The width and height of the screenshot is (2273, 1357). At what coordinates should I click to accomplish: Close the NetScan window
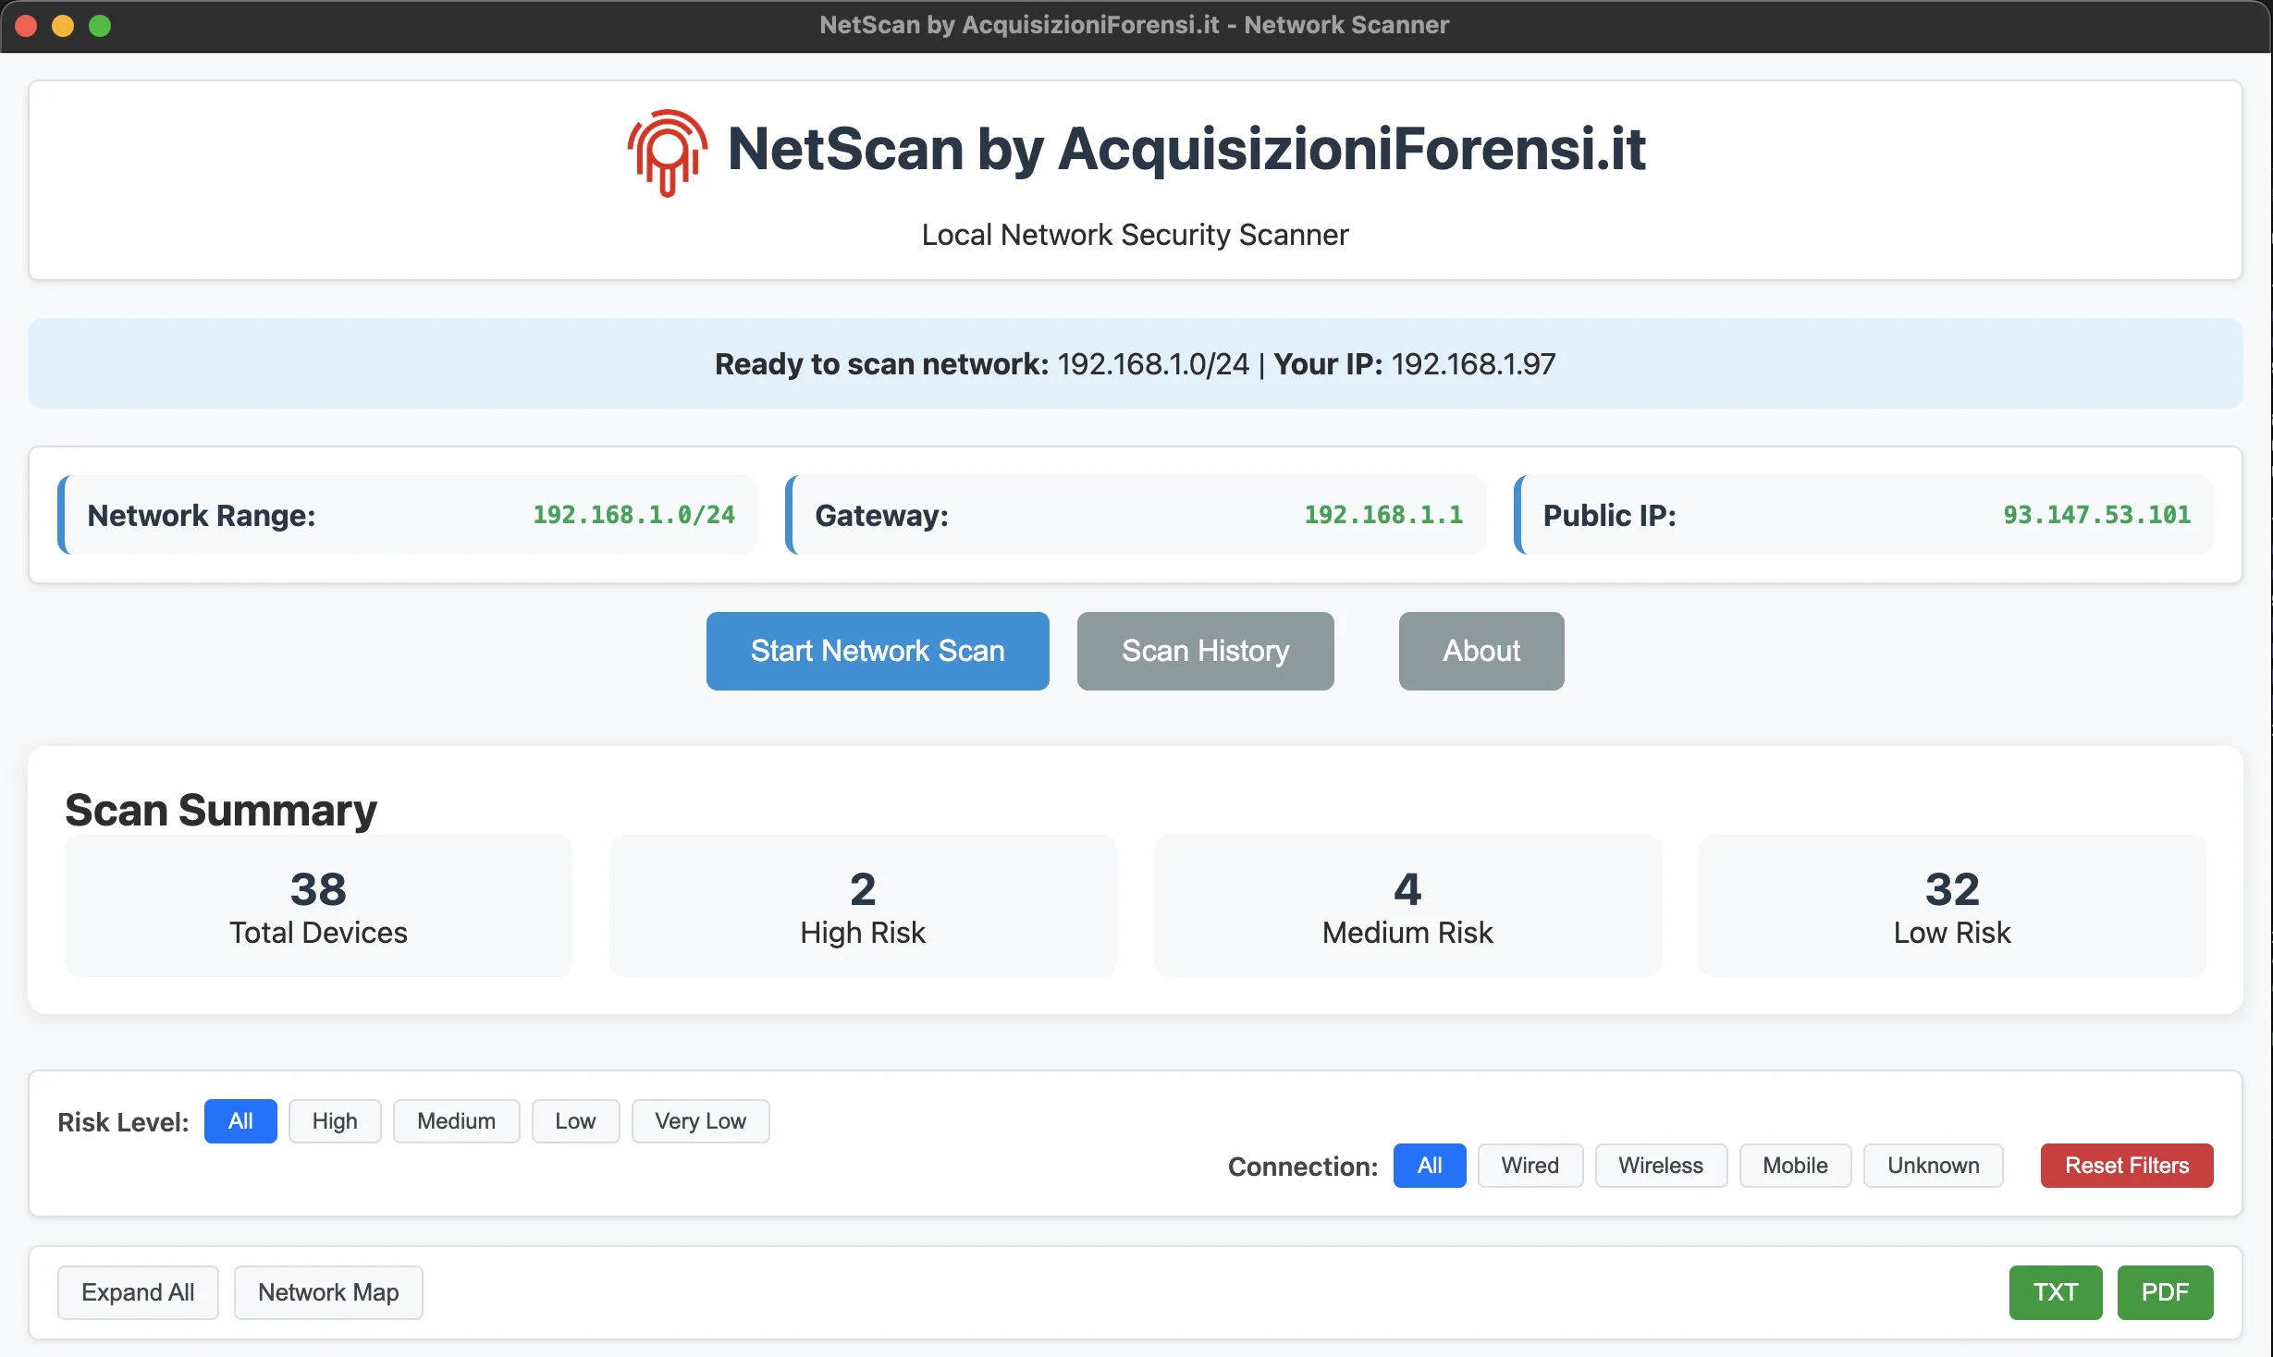[26, 26]
